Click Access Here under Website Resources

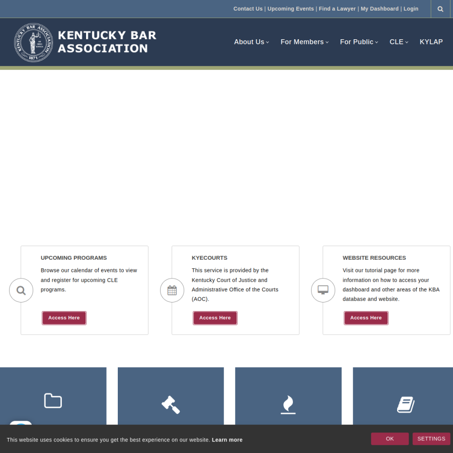click(x=366, y=318)
